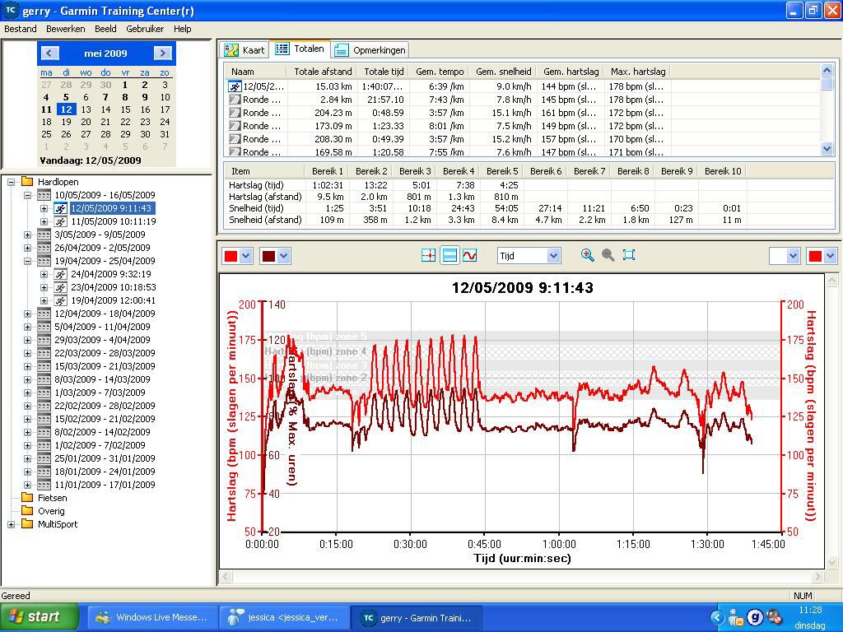The height and width of the screenshot is (632, 843).
Task: Fit graph to full view
Action: click(x=628, y=255)
